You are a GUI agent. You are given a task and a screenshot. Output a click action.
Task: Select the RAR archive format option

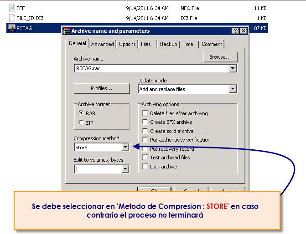[x=81, y=113]
